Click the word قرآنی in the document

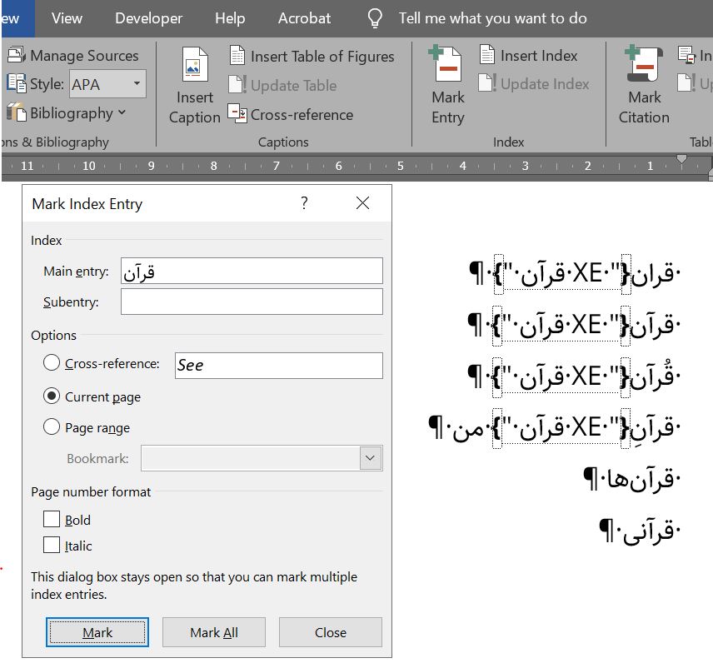[x=648, y=531]
